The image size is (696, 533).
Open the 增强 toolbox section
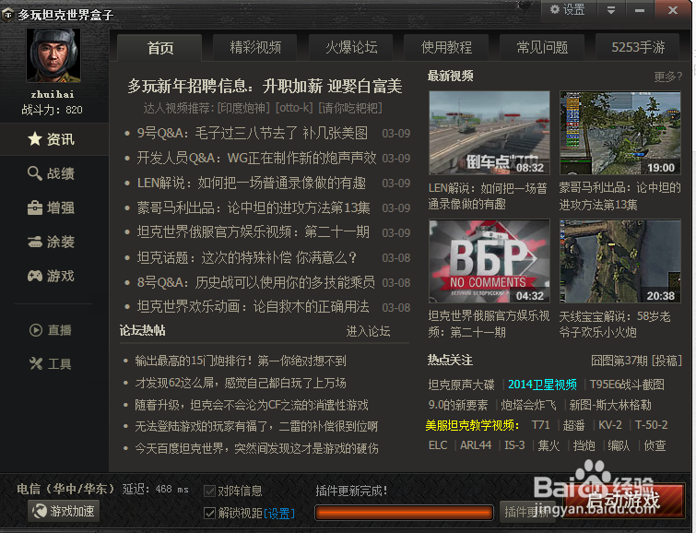52,207
